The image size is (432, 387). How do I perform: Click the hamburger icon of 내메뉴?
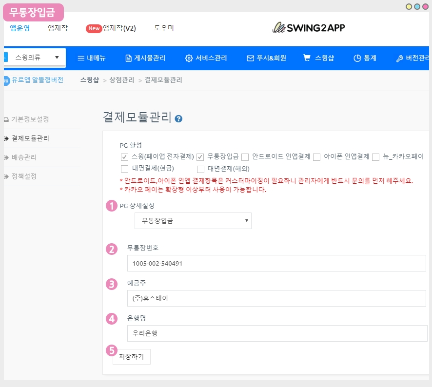81,58
